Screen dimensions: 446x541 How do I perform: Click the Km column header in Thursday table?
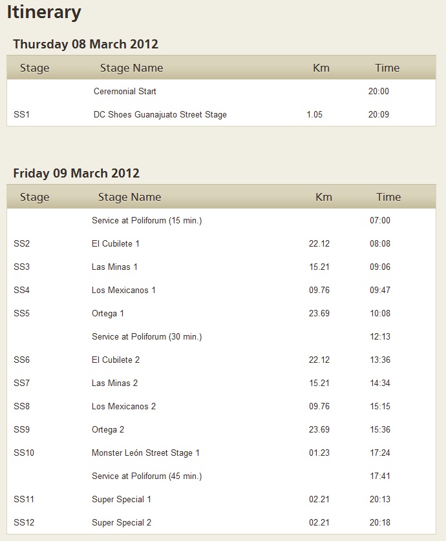pos(321,68)
